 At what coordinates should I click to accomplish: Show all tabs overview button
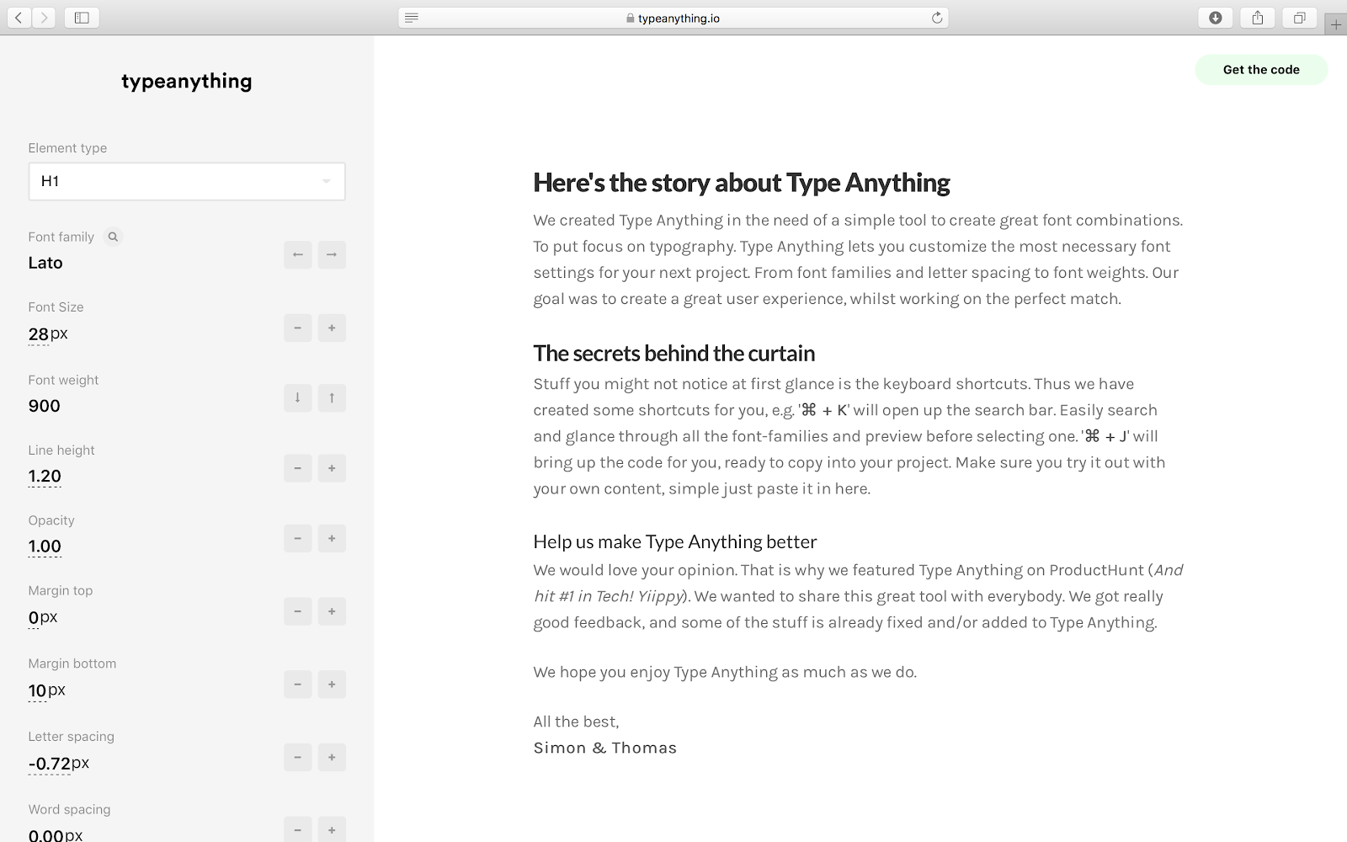tap(1299, 18)
